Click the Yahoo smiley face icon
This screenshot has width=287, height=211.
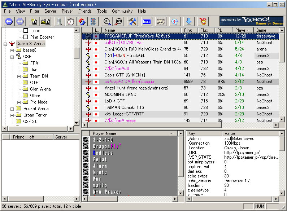(x=203, y=22)
